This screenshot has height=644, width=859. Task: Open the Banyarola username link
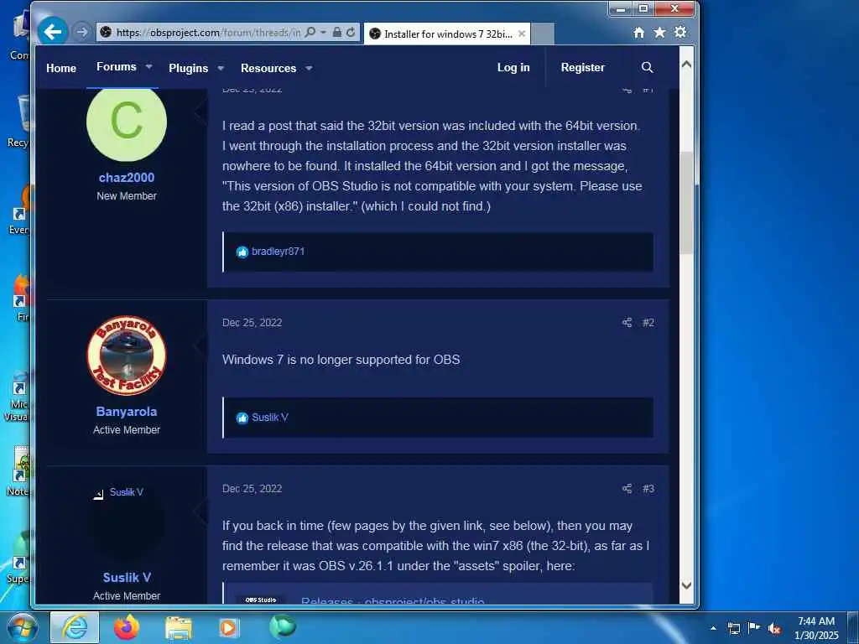[x=127, y=411]
